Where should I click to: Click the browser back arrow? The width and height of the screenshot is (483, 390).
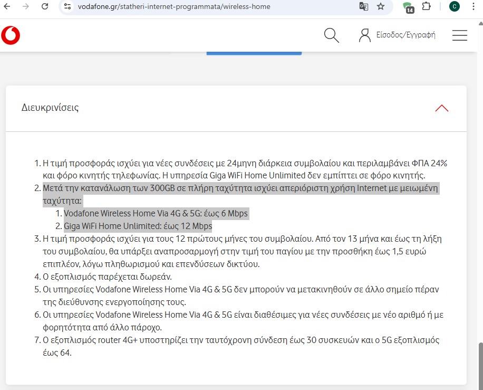[9, 6]
